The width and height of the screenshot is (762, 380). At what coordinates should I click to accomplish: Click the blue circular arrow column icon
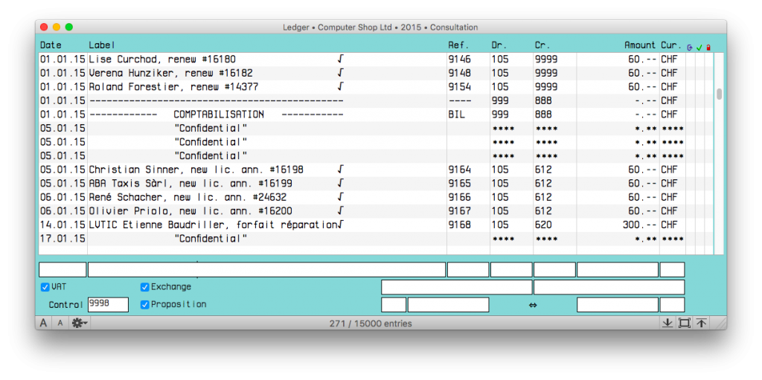(x=690, y=47)
